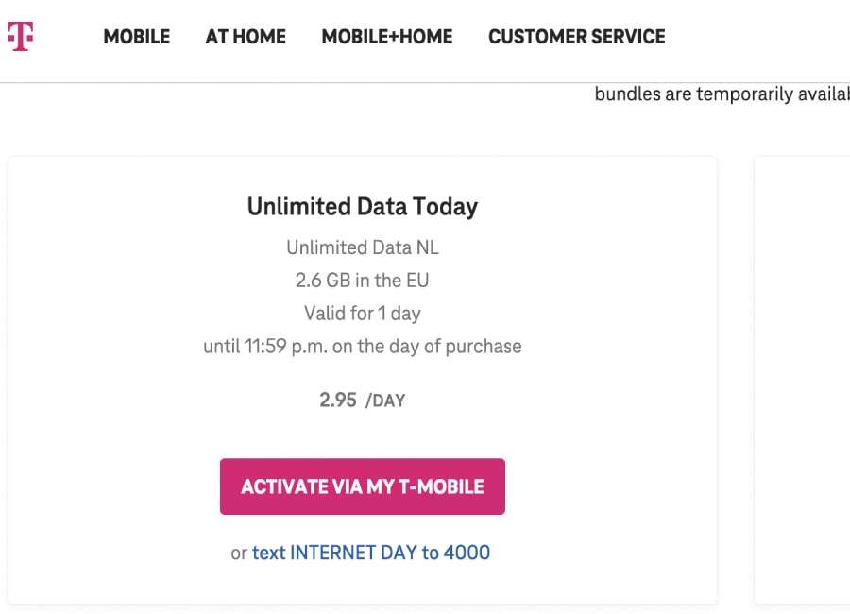
Task: Select the partially visible bundle card at right
Action: click(x=802, y=380)
